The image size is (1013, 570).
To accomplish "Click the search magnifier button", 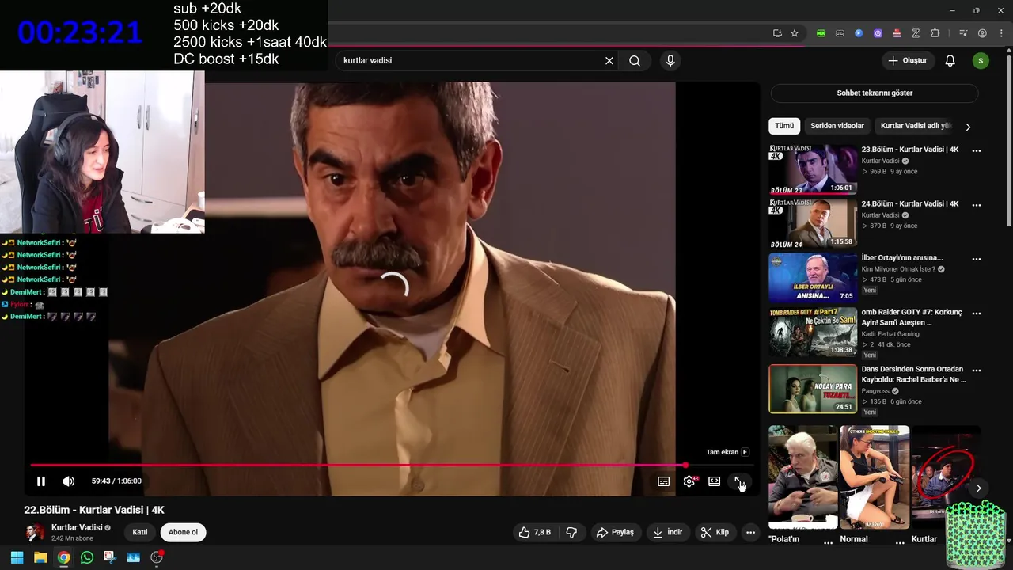I will (635, 60).
